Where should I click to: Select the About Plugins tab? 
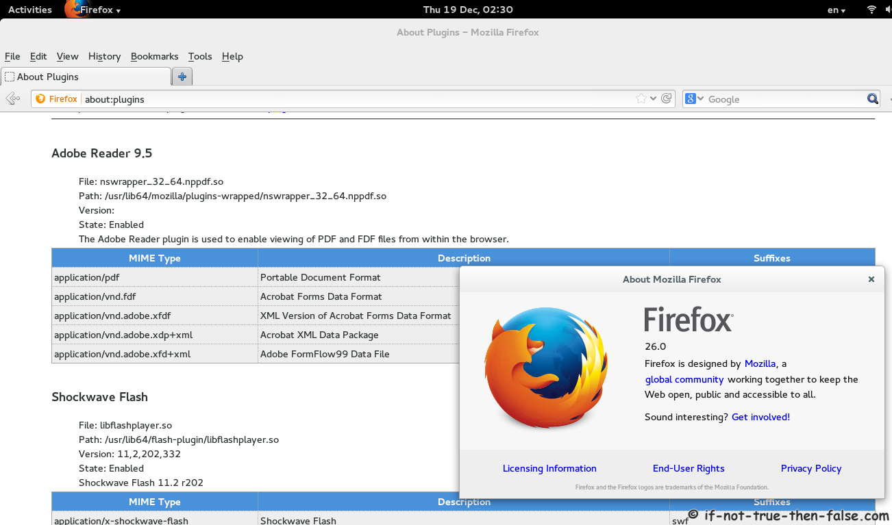point(86,77)
